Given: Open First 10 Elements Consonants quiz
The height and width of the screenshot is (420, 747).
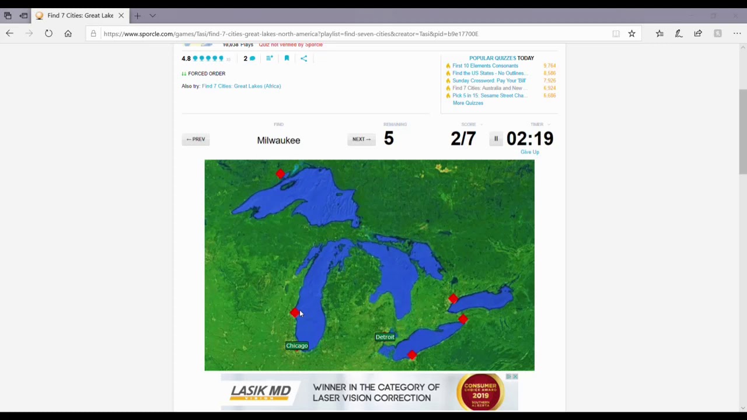Looking at the screenshot, I should pos(485,66).
